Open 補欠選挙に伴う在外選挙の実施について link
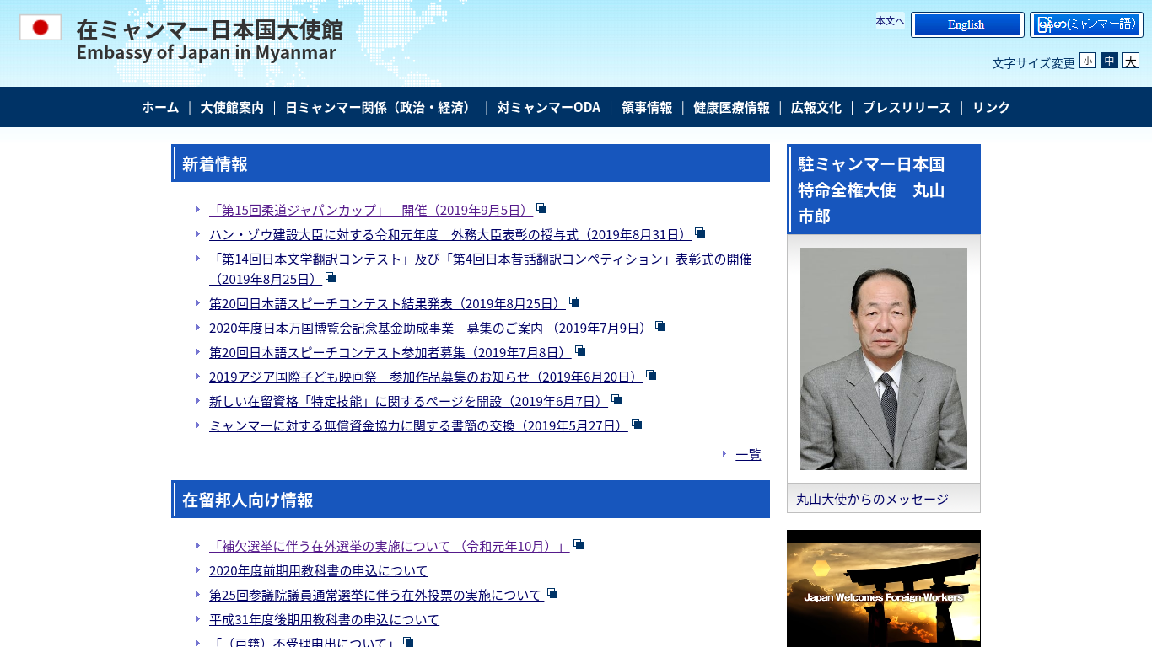The width and height of the screenshot is (1152, 647). (390, 547)
